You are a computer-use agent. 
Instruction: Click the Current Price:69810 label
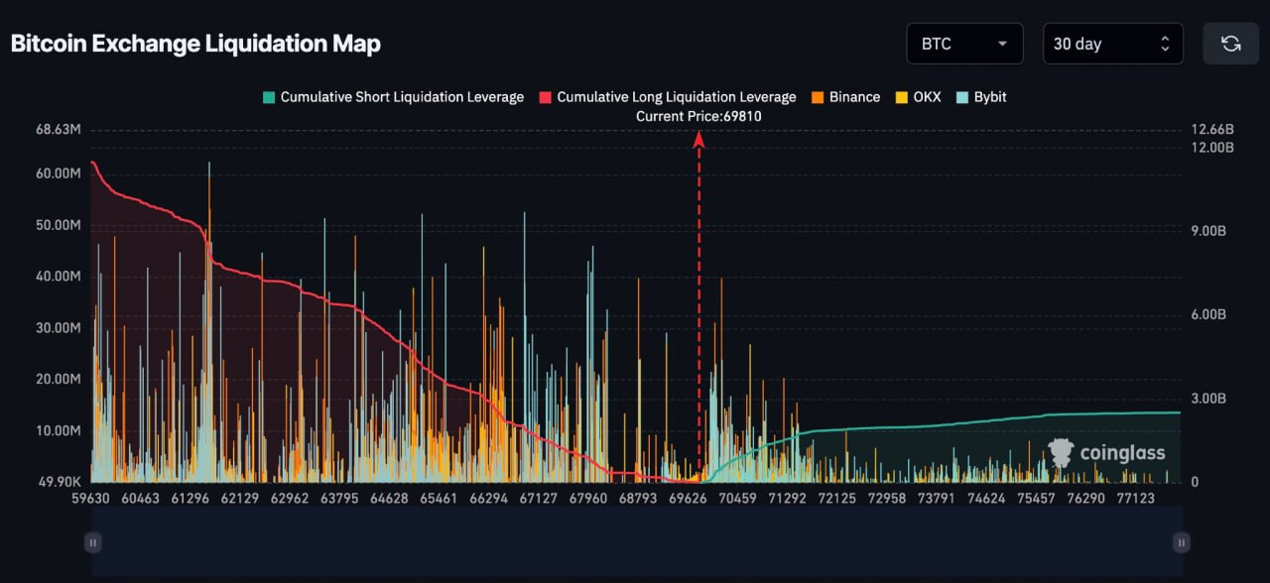[698, 116]
